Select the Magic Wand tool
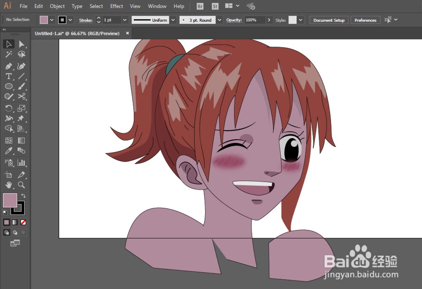This screenshot has width=422, height=289. [x=8, y=54]
